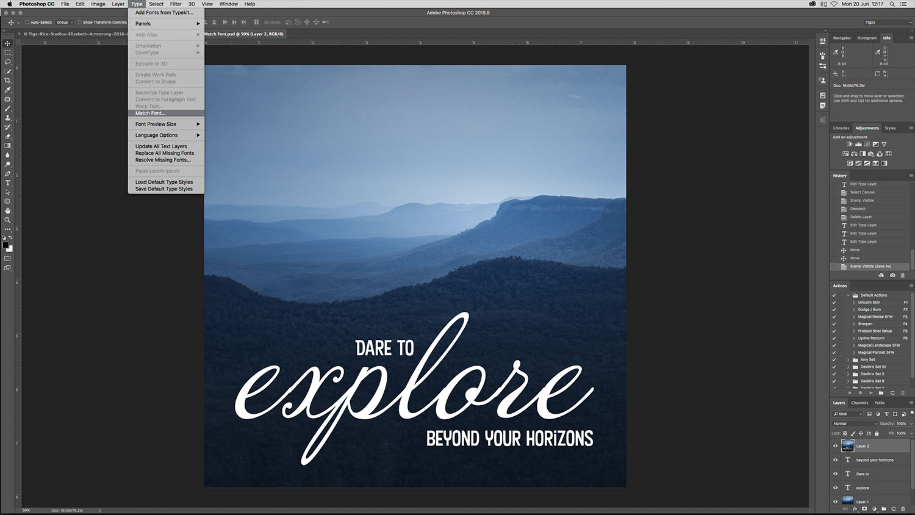Hide the 'explore' text layer

(x=836, y=488)
